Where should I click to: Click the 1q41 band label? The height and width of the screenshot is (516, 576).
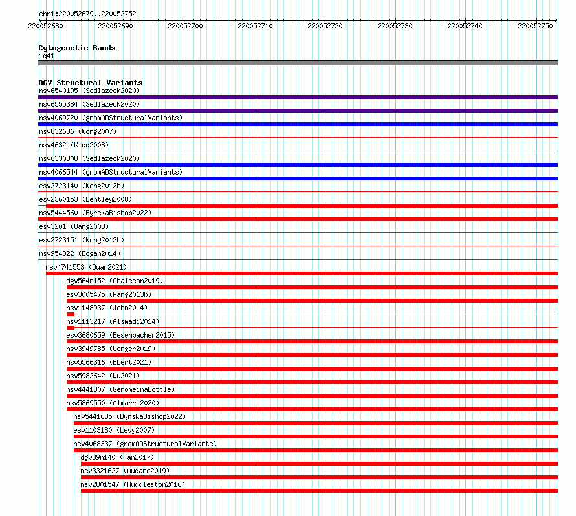tap(47, 56)
